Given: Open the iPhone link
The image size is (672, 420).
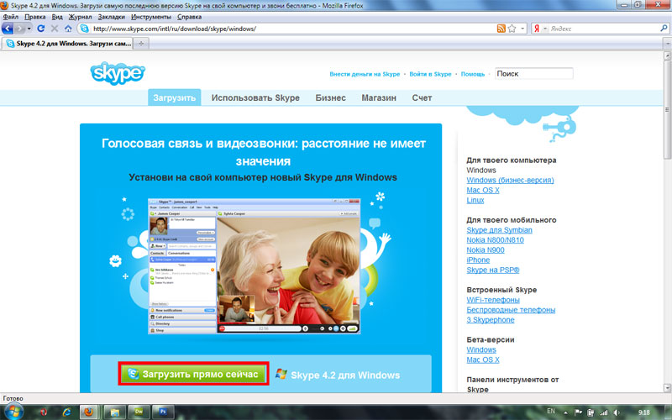Looking at the screenshot, I should 478,260.
